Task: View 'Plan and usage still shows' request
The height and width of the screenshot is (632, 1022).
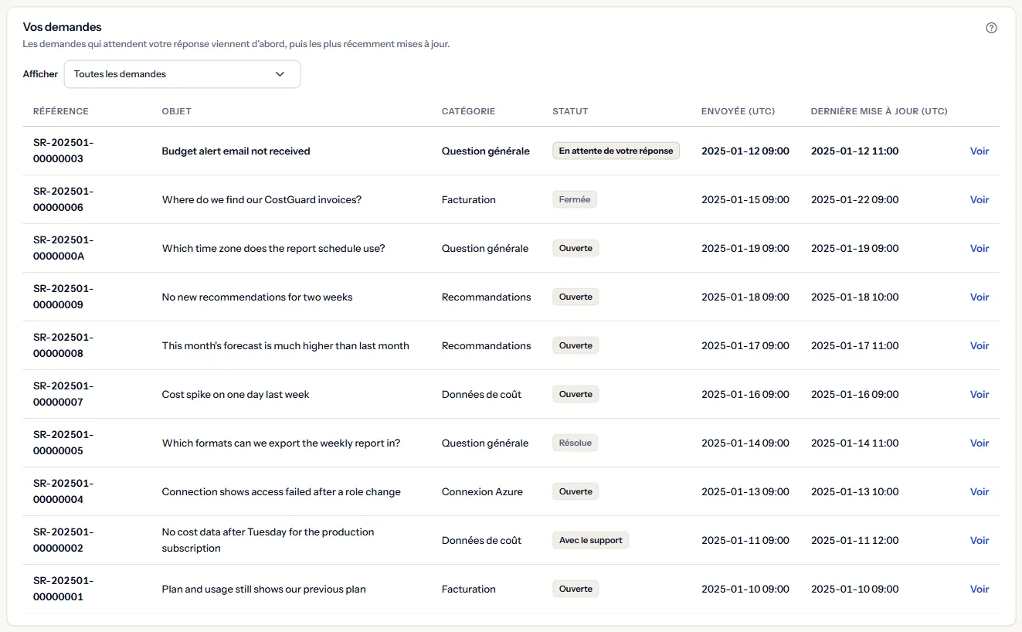Action: click(x=980, y=590)
